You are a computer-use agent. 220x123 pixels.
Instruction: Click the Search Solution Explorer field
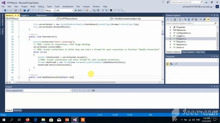pos(191,24)
